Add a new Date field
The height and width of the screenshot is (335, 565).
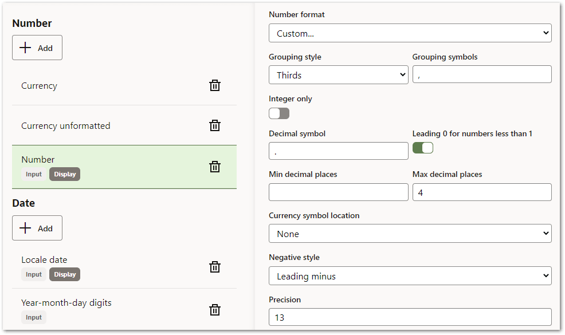click(37, 227)
